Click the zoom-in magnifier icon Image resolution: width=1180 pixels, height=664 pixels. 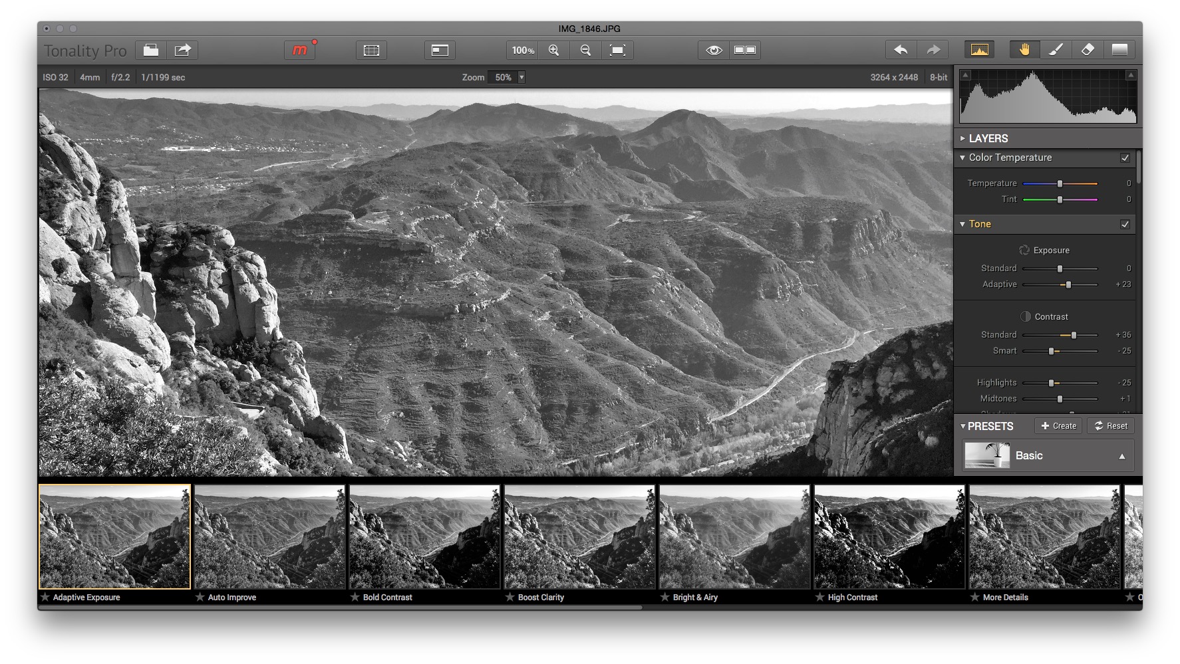(553, 49)
